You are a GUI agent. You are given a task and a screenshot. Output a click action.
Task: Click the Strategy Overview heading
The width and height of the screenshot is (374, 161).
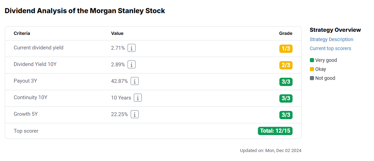(x=335, y=30)
